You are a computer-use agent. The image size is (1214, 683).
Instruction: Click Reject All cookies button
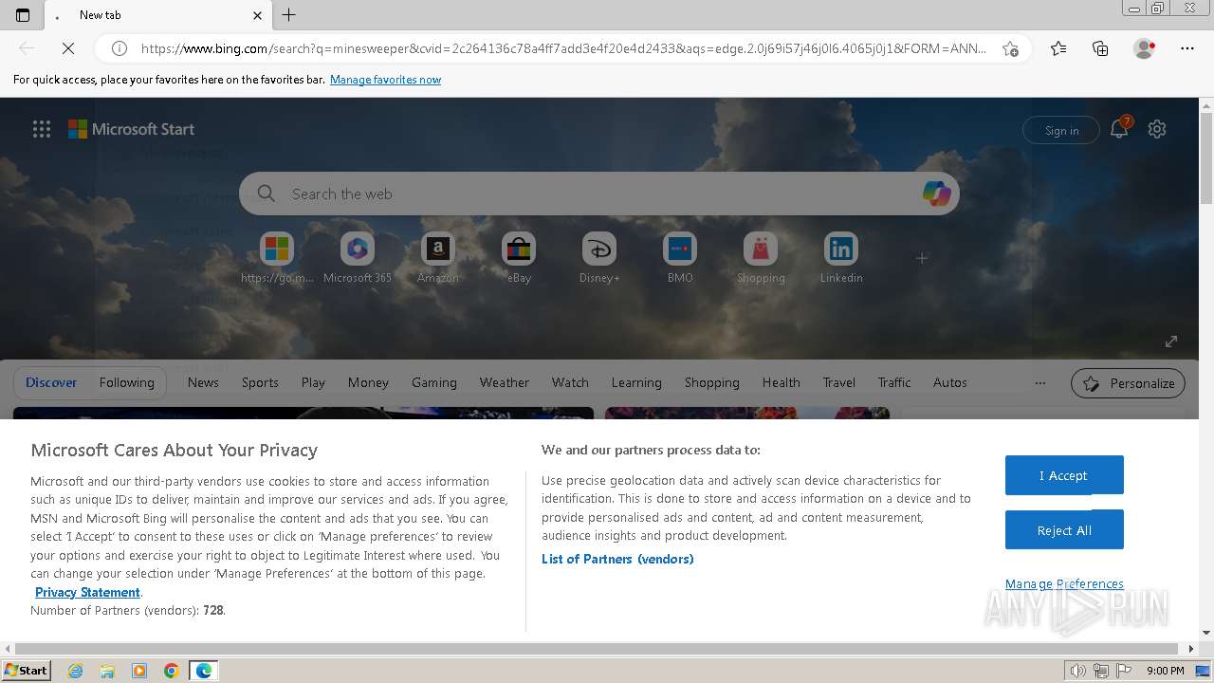1064,530
